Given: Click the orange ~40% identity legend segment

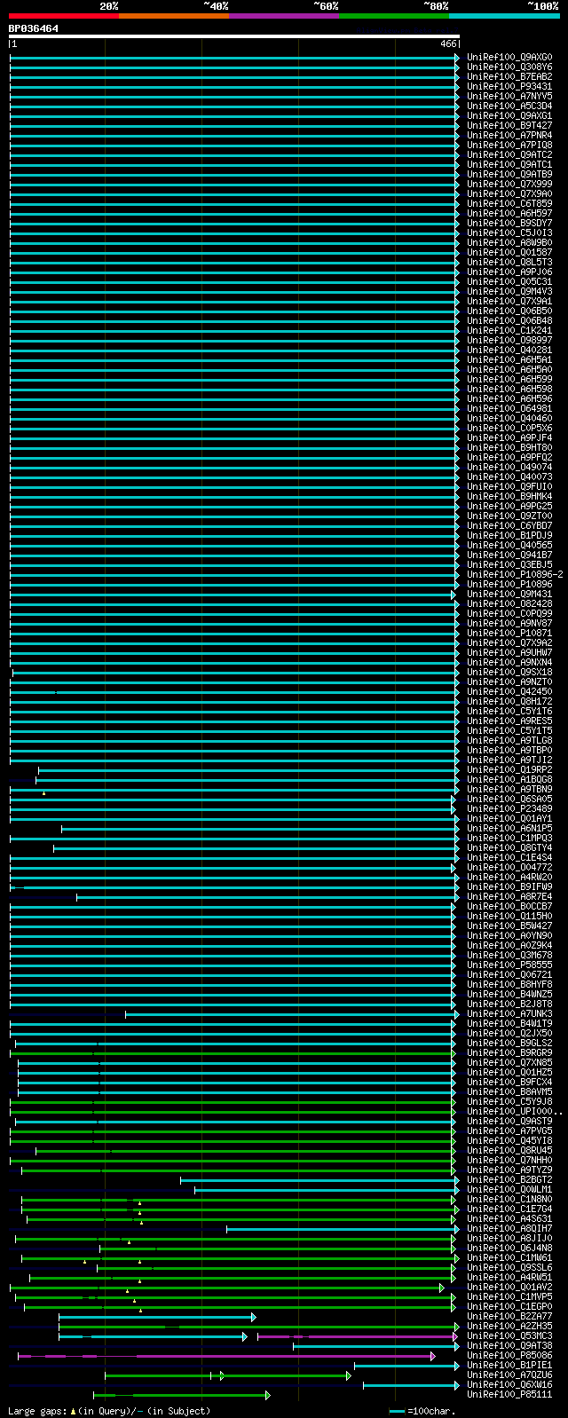Looking at the screenshot, I should 174,16.
